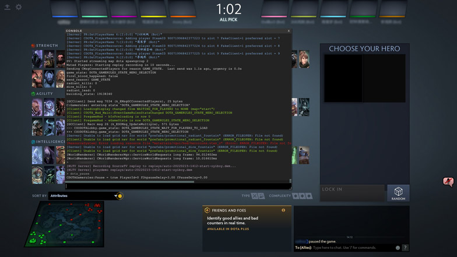Click the purple Radiant player slot
Viewport: 457px width, 257px height.
coord(124,9)
